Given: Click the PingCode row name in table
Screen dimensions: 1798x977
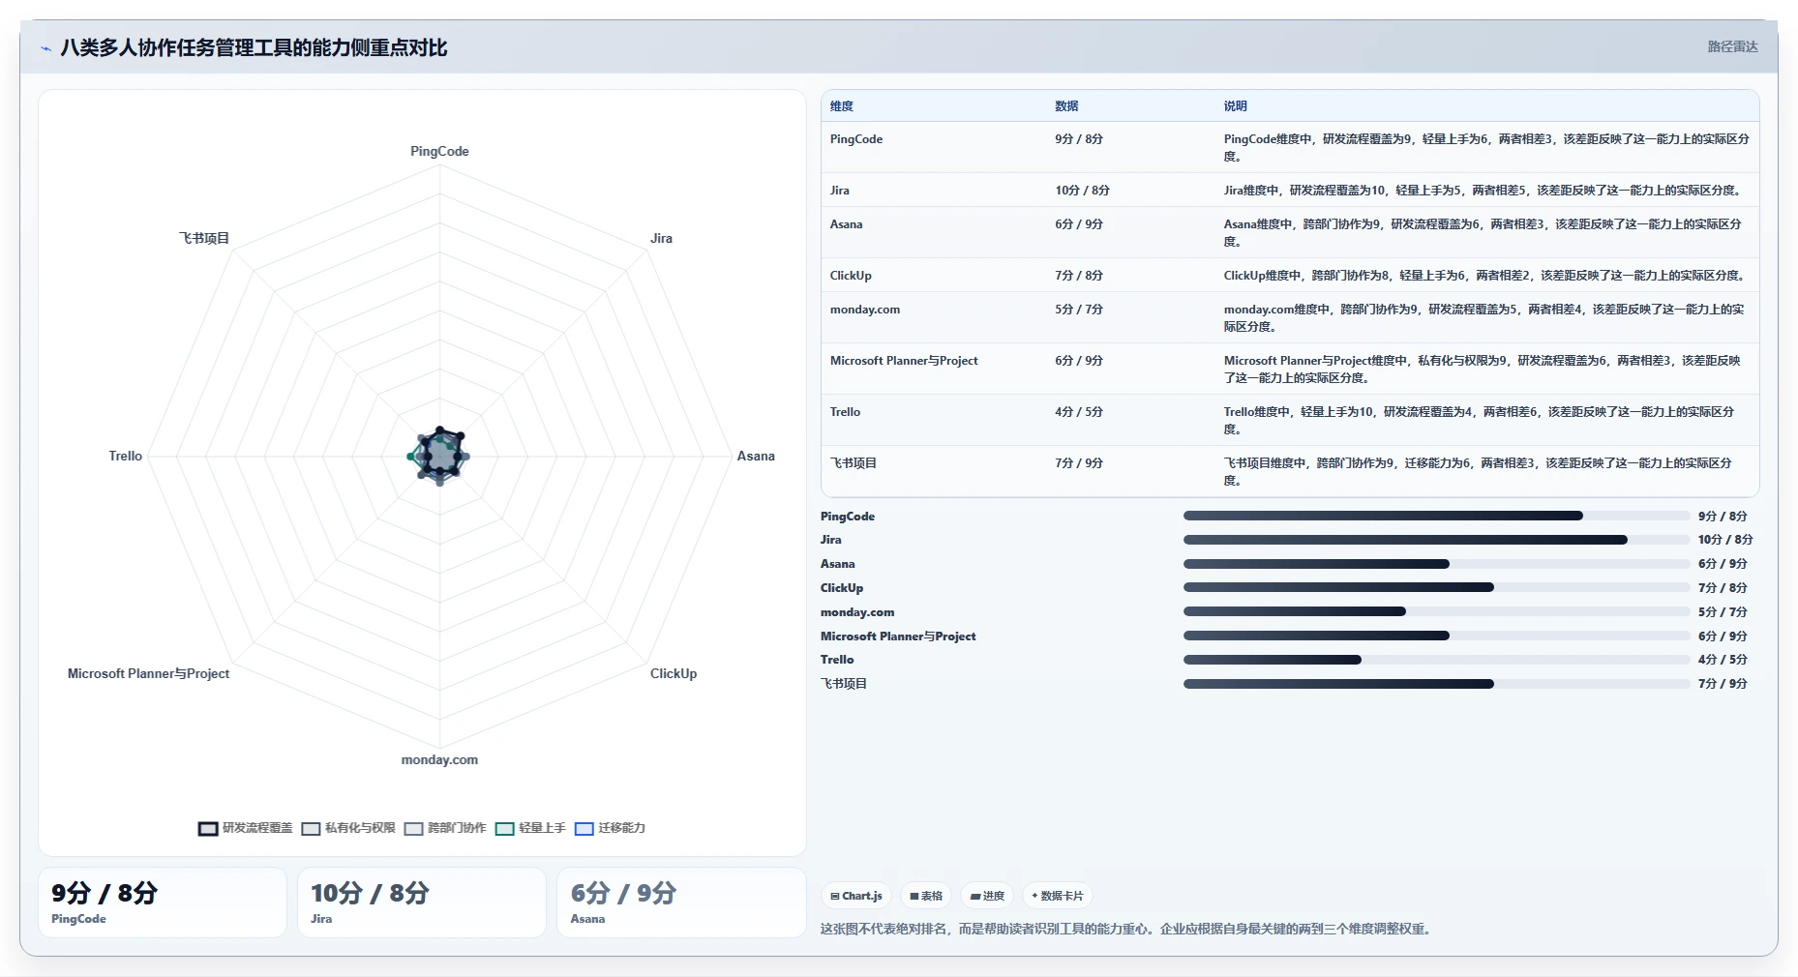Looking at the screenshot, I should [x=856, y=139].
